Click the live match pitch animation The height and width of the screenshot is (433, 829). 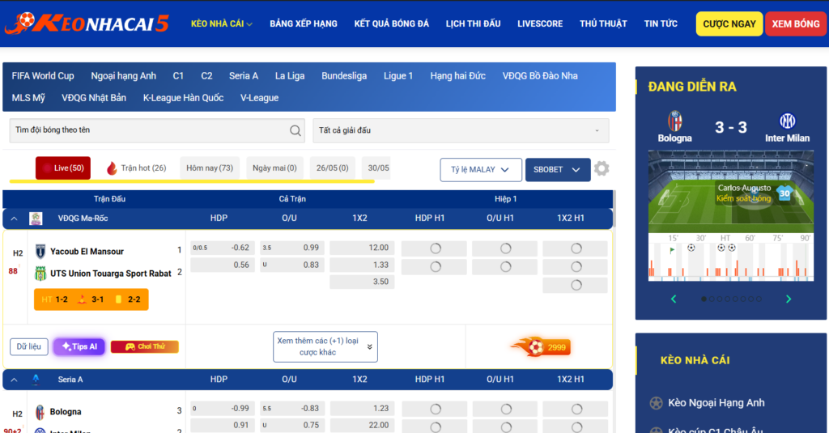(731, 192)
